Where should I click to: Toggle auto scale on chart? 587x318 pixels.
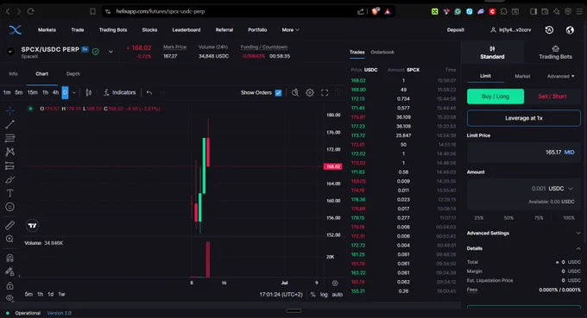[338, 295]
